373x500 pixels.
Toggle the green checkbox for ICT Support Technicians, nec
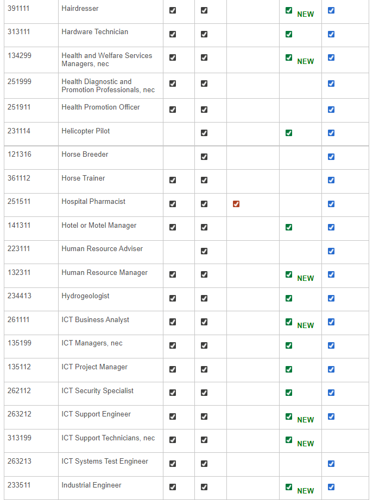(x=289, y=440)
